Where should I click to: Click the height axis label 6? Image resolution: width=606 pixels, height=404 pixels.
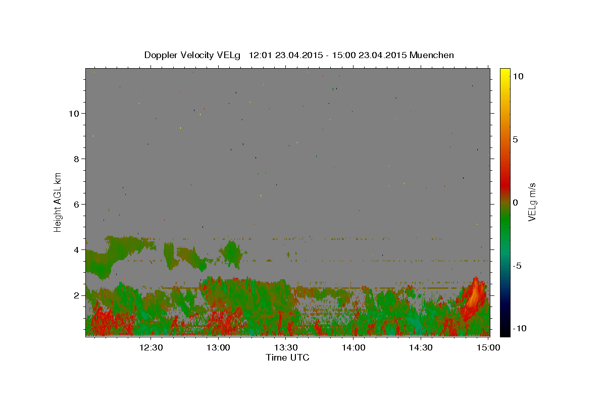(77, 204)
